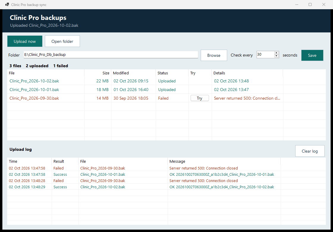The image size is (333, 232).
Task: Click the app icon in title bar
Action: pyautogui.click(x=7, y=4)
